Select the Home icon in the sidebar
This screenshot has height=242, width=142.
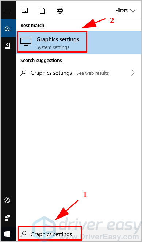click(x=7, y=28)
